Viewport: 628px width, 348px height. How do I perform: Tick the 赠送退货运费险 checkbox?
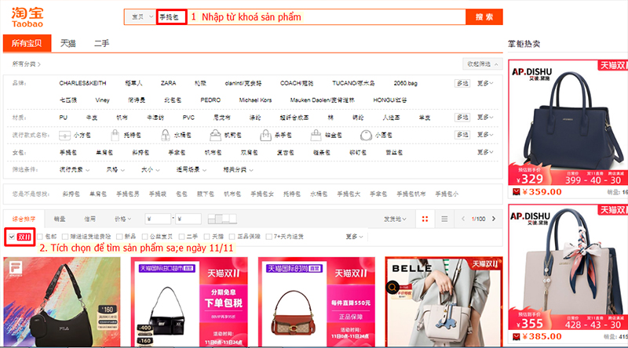(x=65, y=237)
